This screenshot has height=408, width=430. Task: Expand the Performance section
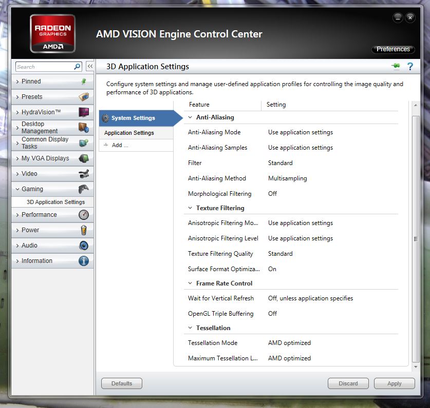(17, 215)
